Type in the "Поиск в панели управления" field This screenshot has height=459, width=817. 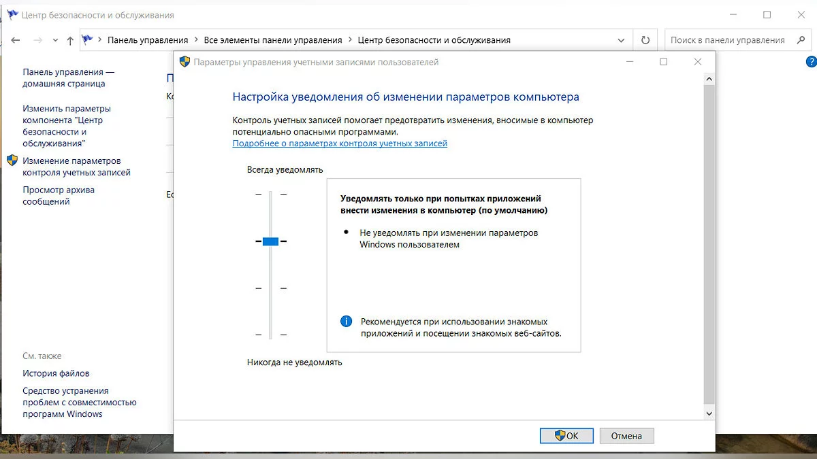pos(727,40)
